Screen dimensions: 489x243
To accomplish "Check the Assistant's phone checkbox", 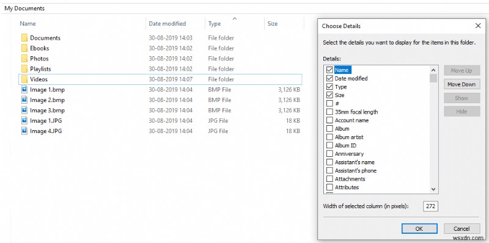I will coord(329,171).
